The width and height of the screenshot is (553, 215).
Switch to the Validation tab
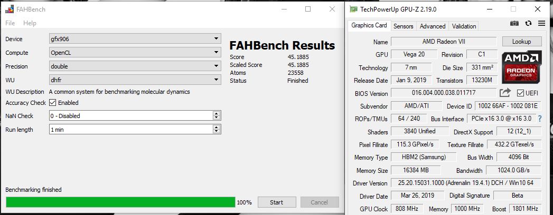pos(464,26)
